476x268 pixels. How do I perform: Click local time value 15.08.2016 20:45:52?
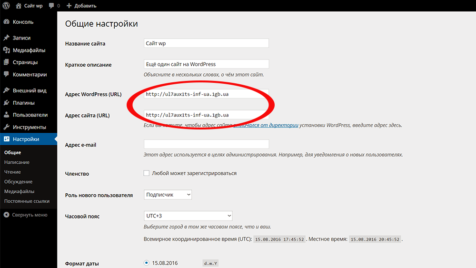coord(375,239)
